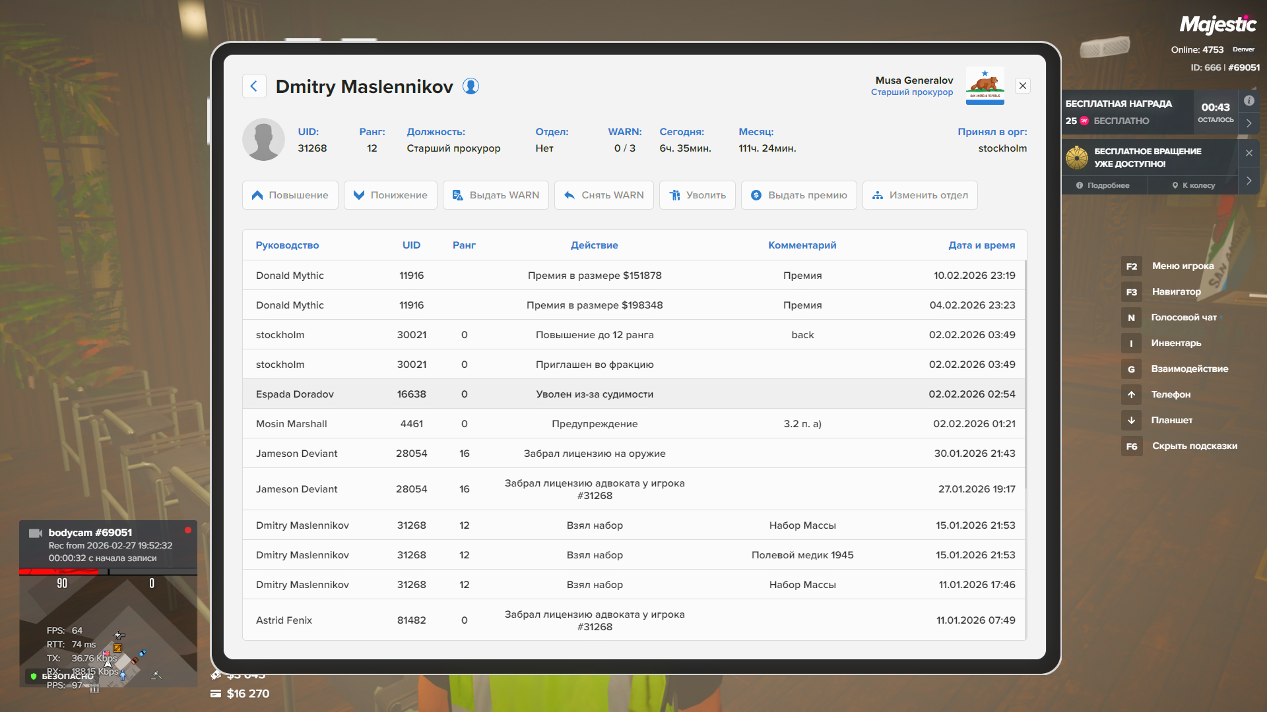Click the Выдать премию bonus button
Screen dimensions: 1267x712
[x=798, y=195]
